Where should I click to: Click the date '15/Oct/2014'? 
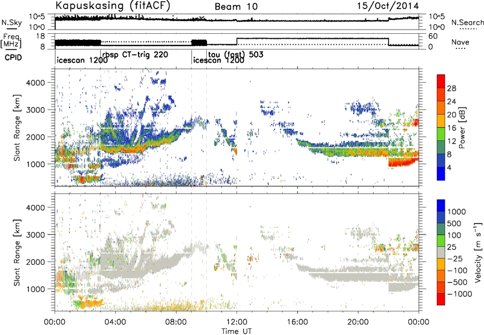tap(388, 6)
